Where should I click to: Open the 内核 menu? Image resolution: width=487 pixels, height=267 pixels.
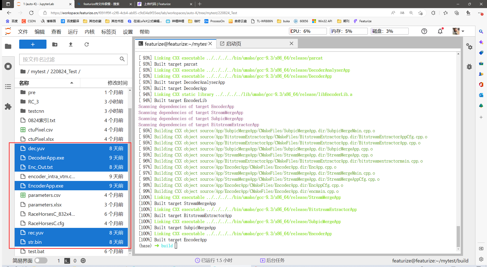click(90, 32)
